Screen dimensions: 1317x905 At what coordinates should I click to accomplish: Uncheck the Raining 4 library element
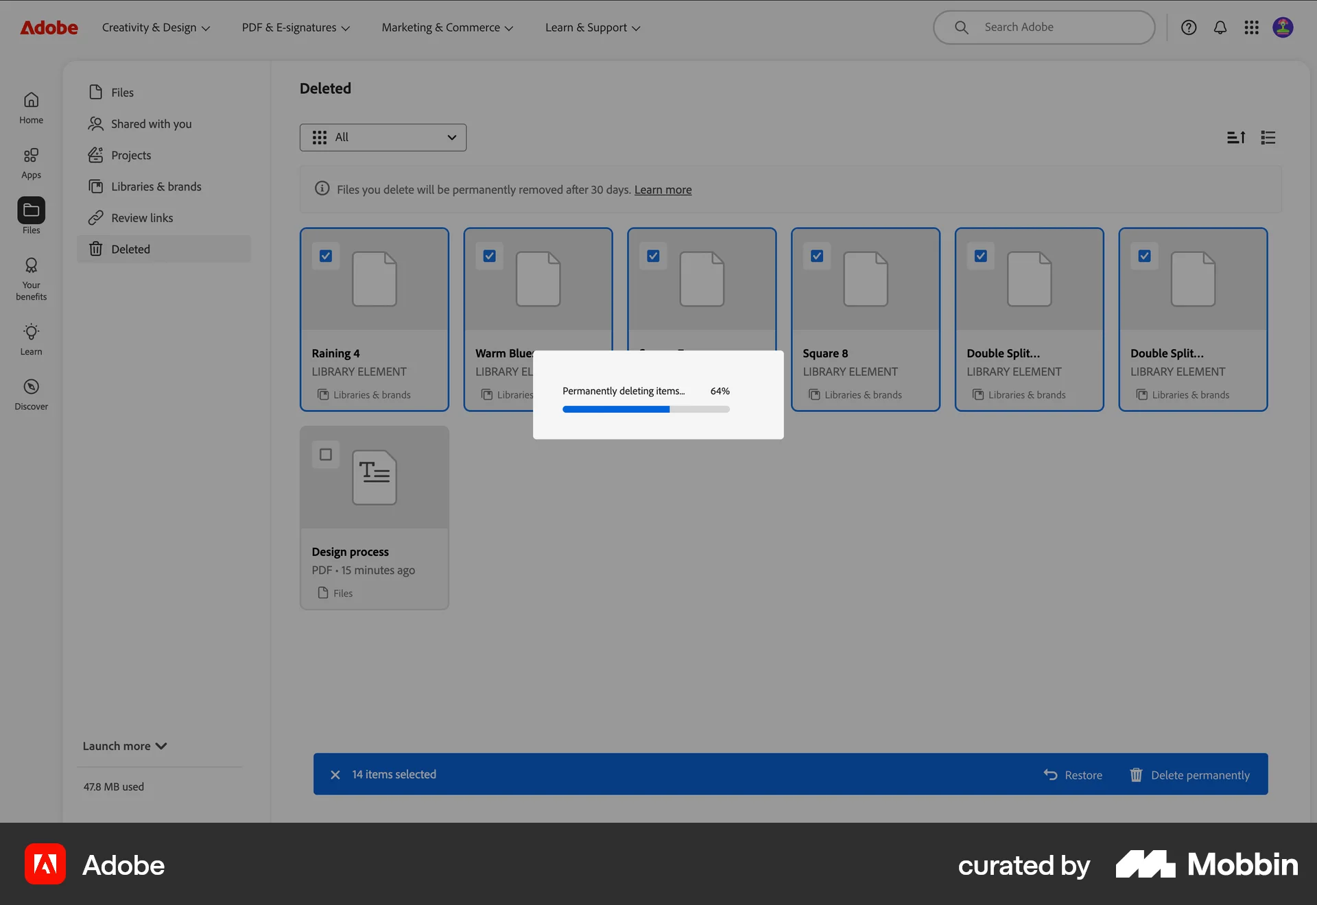325,256
